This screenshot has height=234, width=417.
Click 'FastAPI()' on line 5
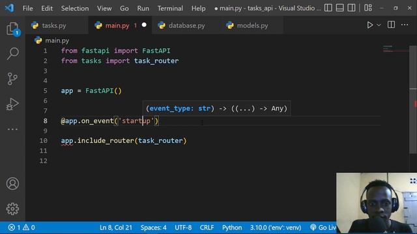coord(103,91)
